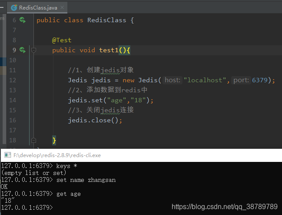
Task: Click line number 14 in the gutter
Action: pos(13,100)
